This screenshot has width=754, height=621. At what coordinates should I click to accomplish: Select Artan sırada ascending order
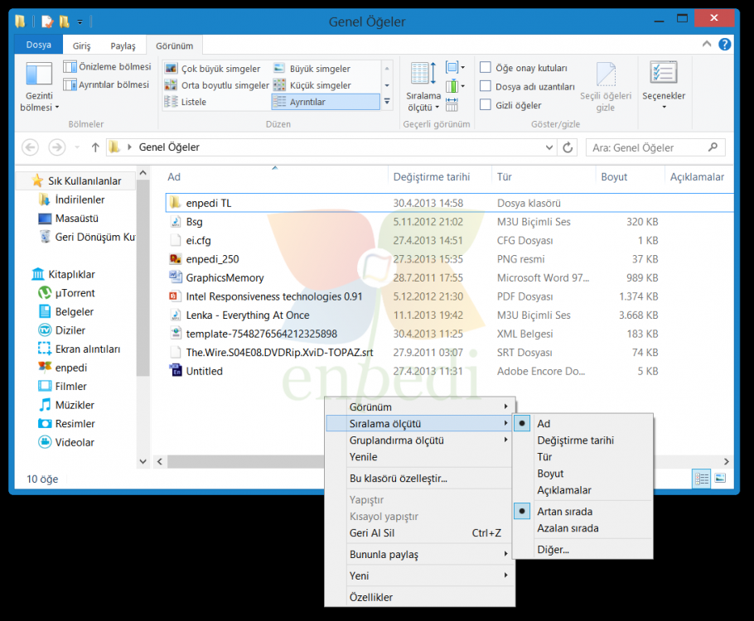pos(582,512)
